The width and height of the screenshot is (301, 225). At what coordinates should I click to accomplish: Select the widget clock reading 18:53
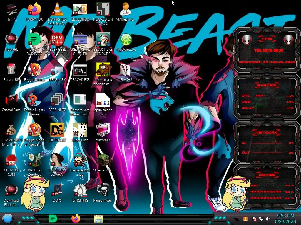(x=268, y=50)
